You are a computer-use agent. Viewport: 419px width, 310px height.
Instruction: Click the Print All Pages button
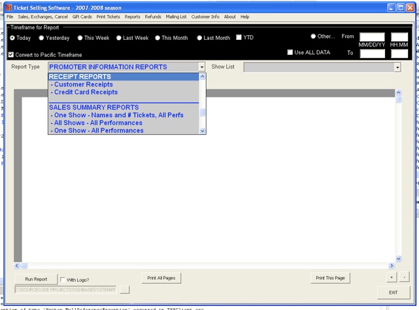point(161,278)
